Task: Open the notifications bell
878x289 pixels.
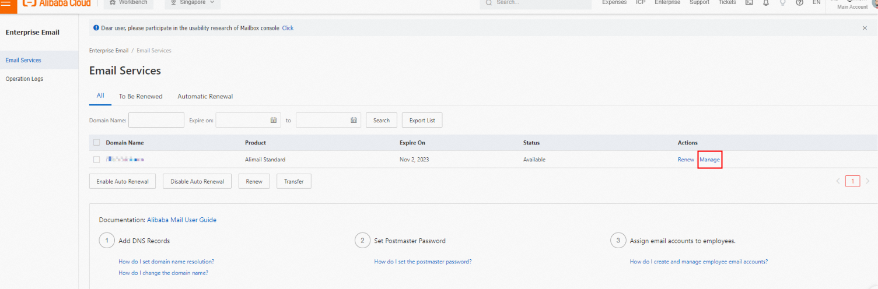Action: (765, 2)
